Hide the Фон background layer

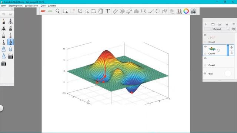click(x=205, y=74)
